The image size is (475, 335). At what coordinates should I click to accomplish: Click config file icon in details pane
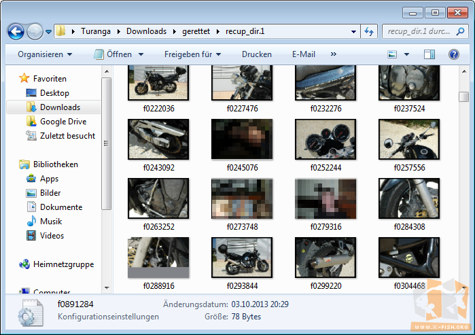[x=31, y=313]
